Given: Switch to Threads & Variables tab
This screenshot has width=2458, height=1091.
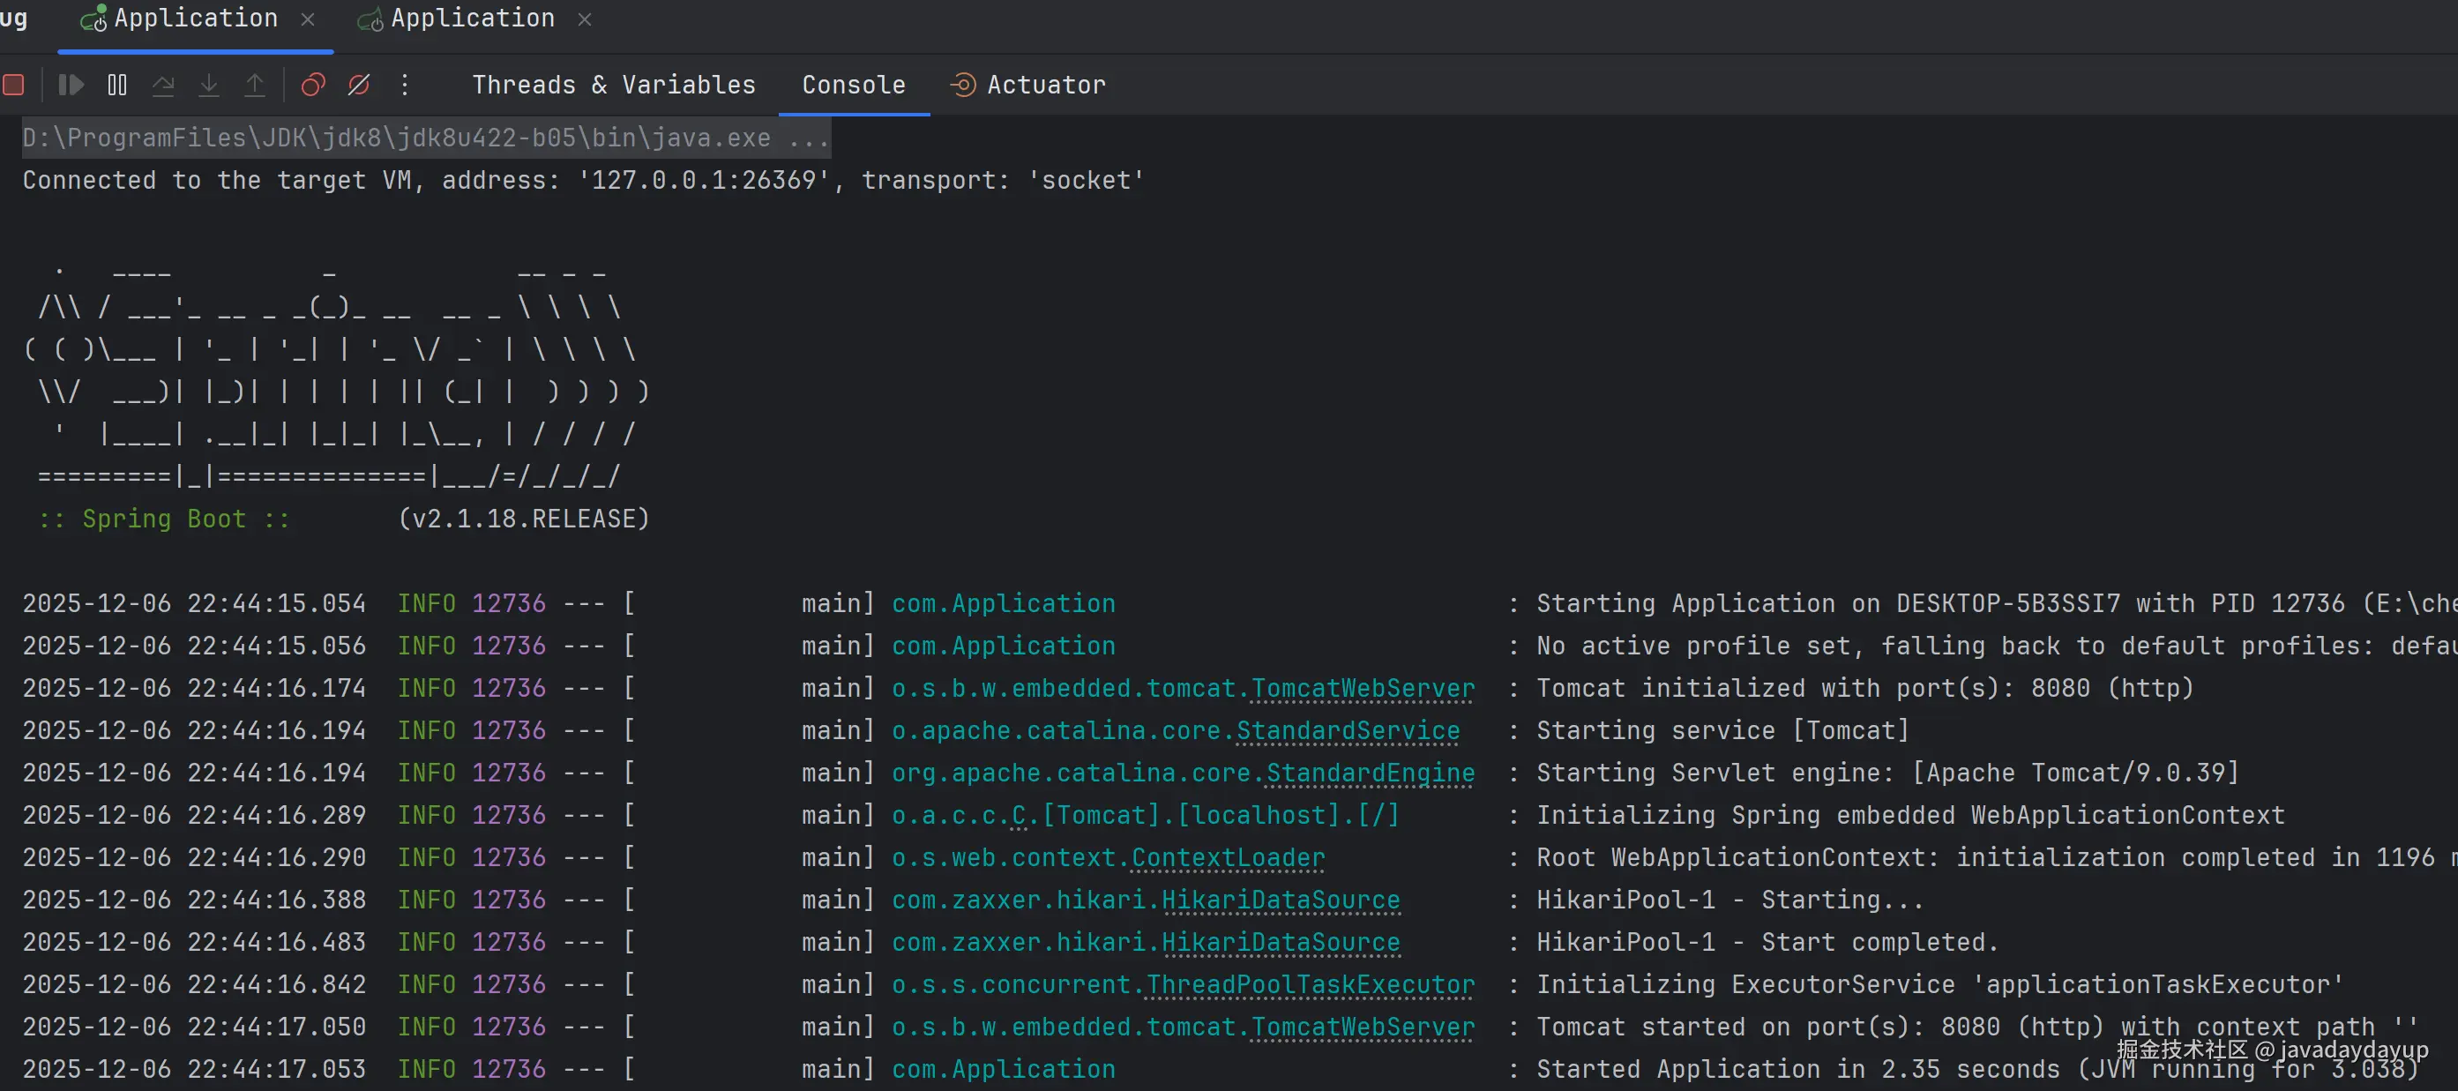Looking at the screenshot, I should 614,85.
